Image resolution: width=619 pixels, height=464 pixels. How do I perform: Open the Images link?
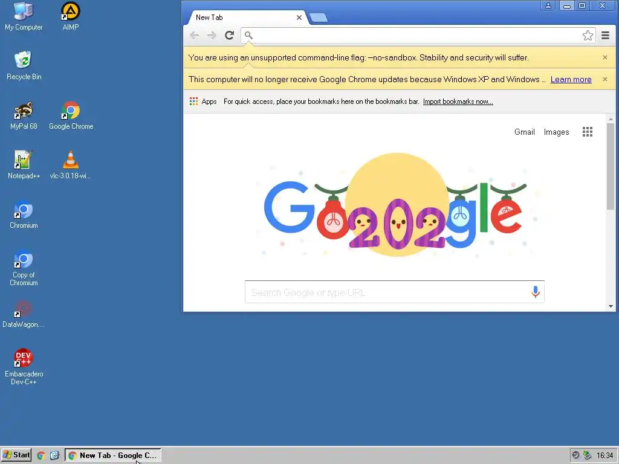556,132
